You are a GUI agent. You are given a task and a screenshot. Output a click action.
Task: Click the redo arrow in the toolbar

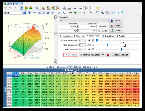(15, 8)
